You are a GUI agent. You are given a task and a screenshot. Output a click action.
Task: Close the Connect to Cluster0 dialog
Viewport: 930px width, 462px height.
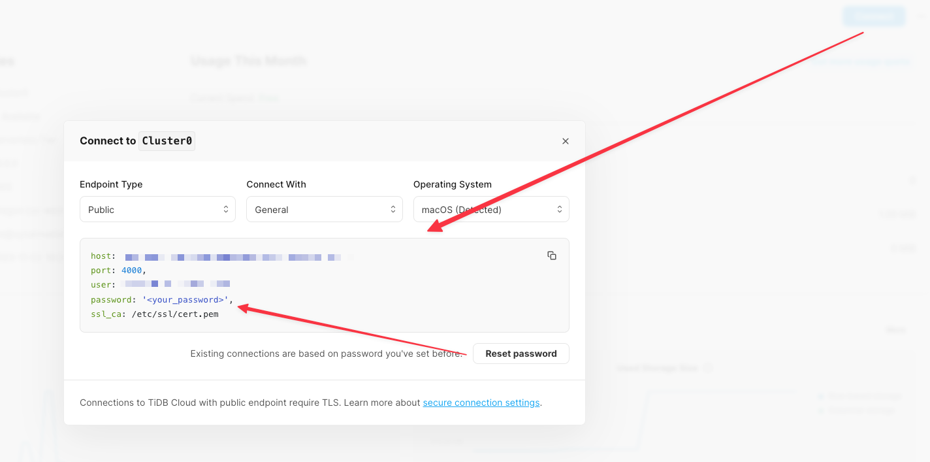tap(566, 141)
